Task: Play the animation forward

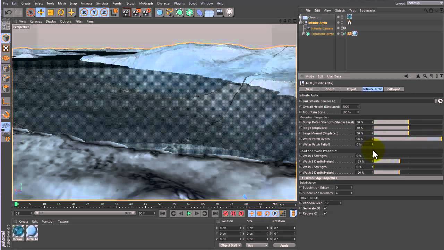Action: click(x=189, y=214)
